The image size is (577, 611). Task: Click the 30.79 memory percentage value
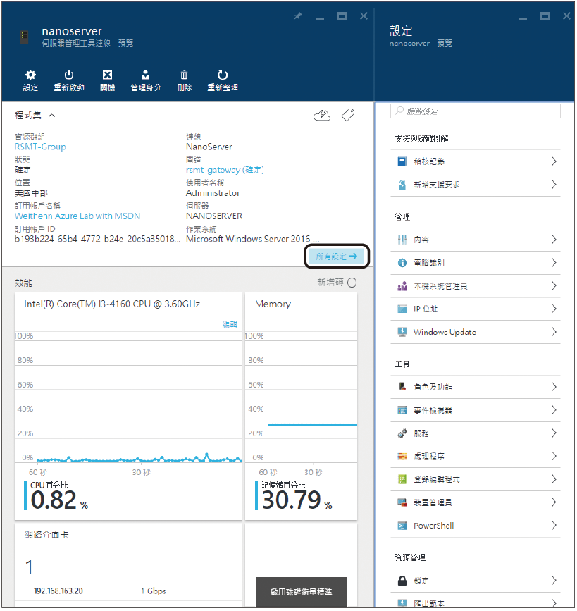(292, 500)
